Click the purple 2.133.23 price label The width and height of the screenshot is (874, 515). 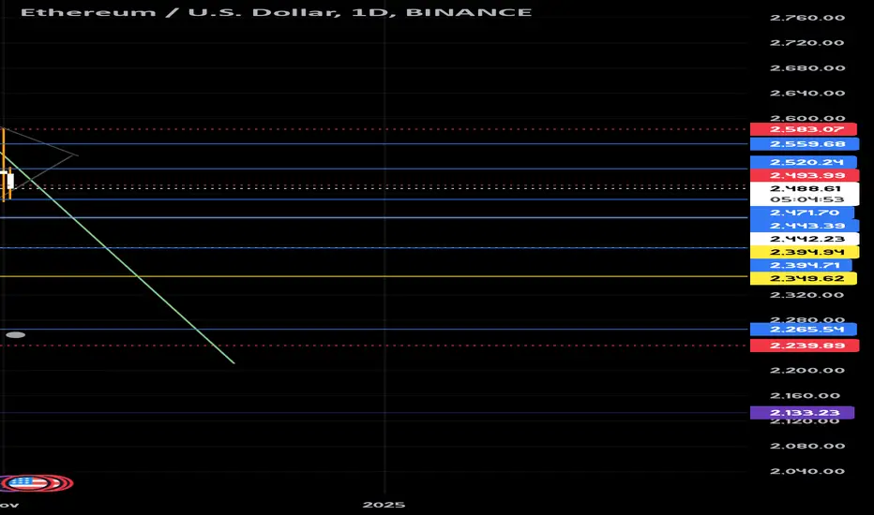tap(802, 413)
